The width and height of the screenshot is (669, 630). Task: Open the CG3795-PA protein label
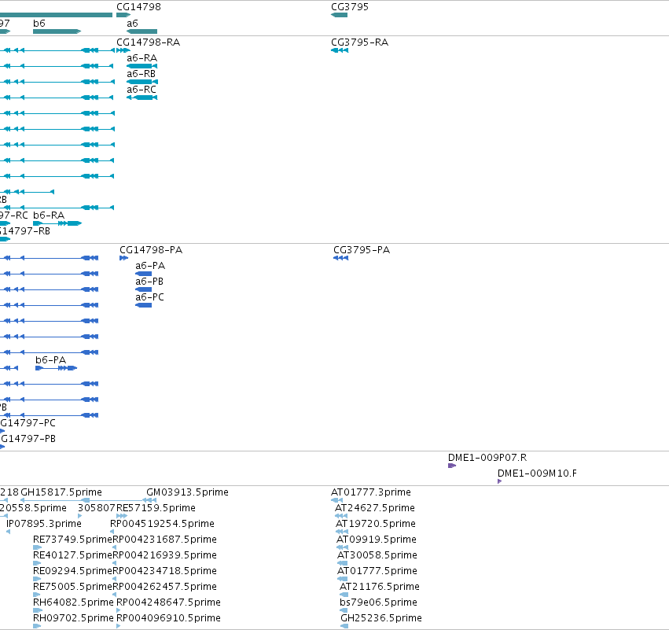tap(362, 250)
